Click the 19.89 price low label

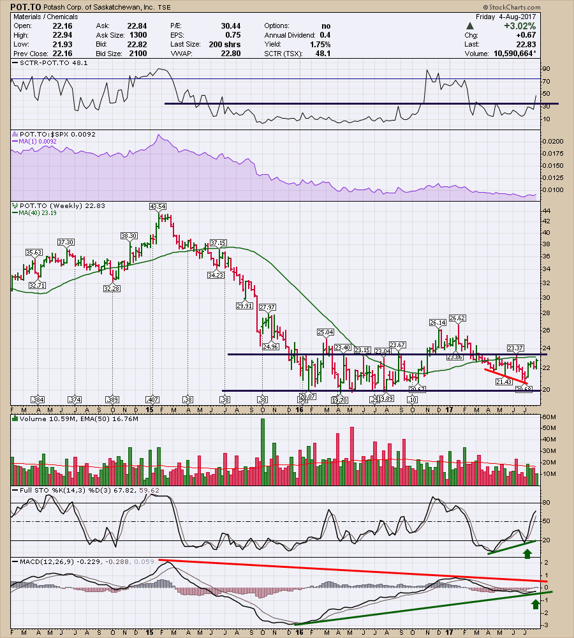[x=385, y=398]
